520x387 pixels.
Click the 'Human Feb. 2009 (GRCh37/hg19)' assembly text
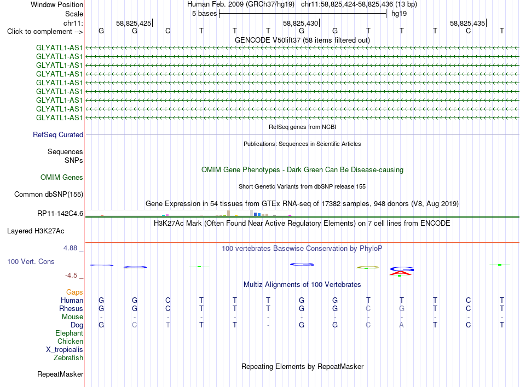241,4
